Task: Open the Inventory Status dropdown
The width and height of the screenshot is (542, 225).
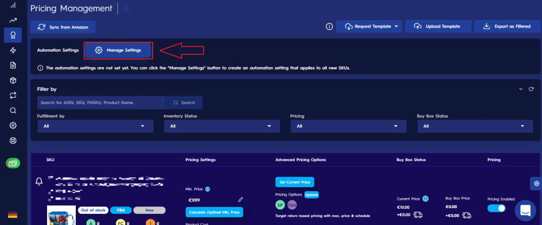Action: pos(222,126)
